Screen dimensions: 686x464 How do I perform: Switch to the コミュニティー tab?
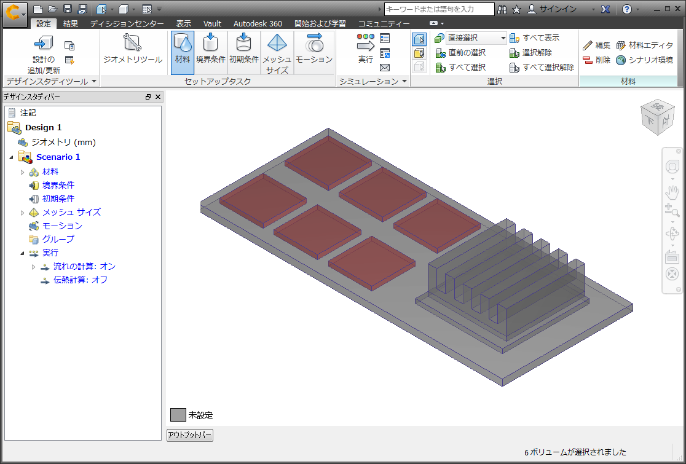click(x=384, y=23)
